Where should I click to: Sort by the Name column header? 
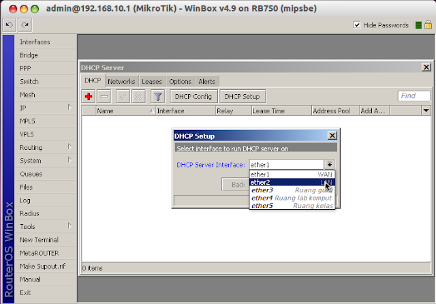click(x=125, y=110)
